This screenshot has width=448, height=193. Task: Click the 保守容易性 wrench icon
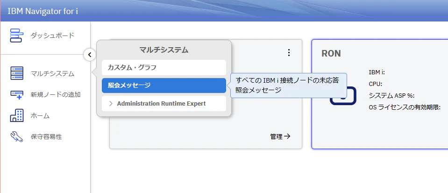click(x=16, y=136)
